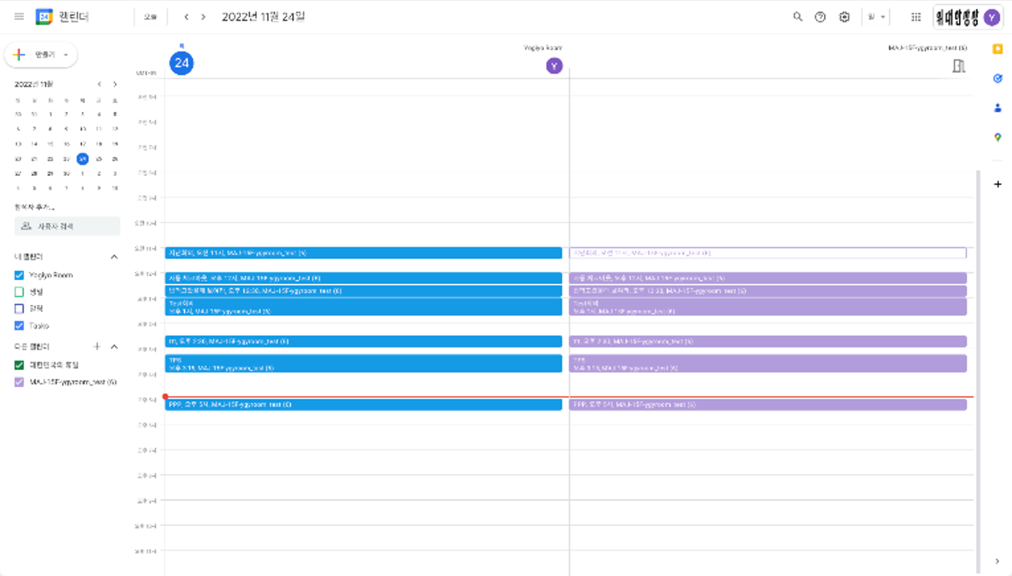Select date 25 in mini calendar
Image resolution: width=1012 pixels, height=576 pixels.
coord(99,159)
